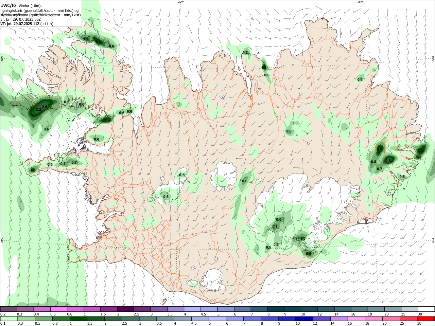Click the dark teal swatch starting at 8 in the upper scale
The image size is (435, 326).
pos(276,309)
